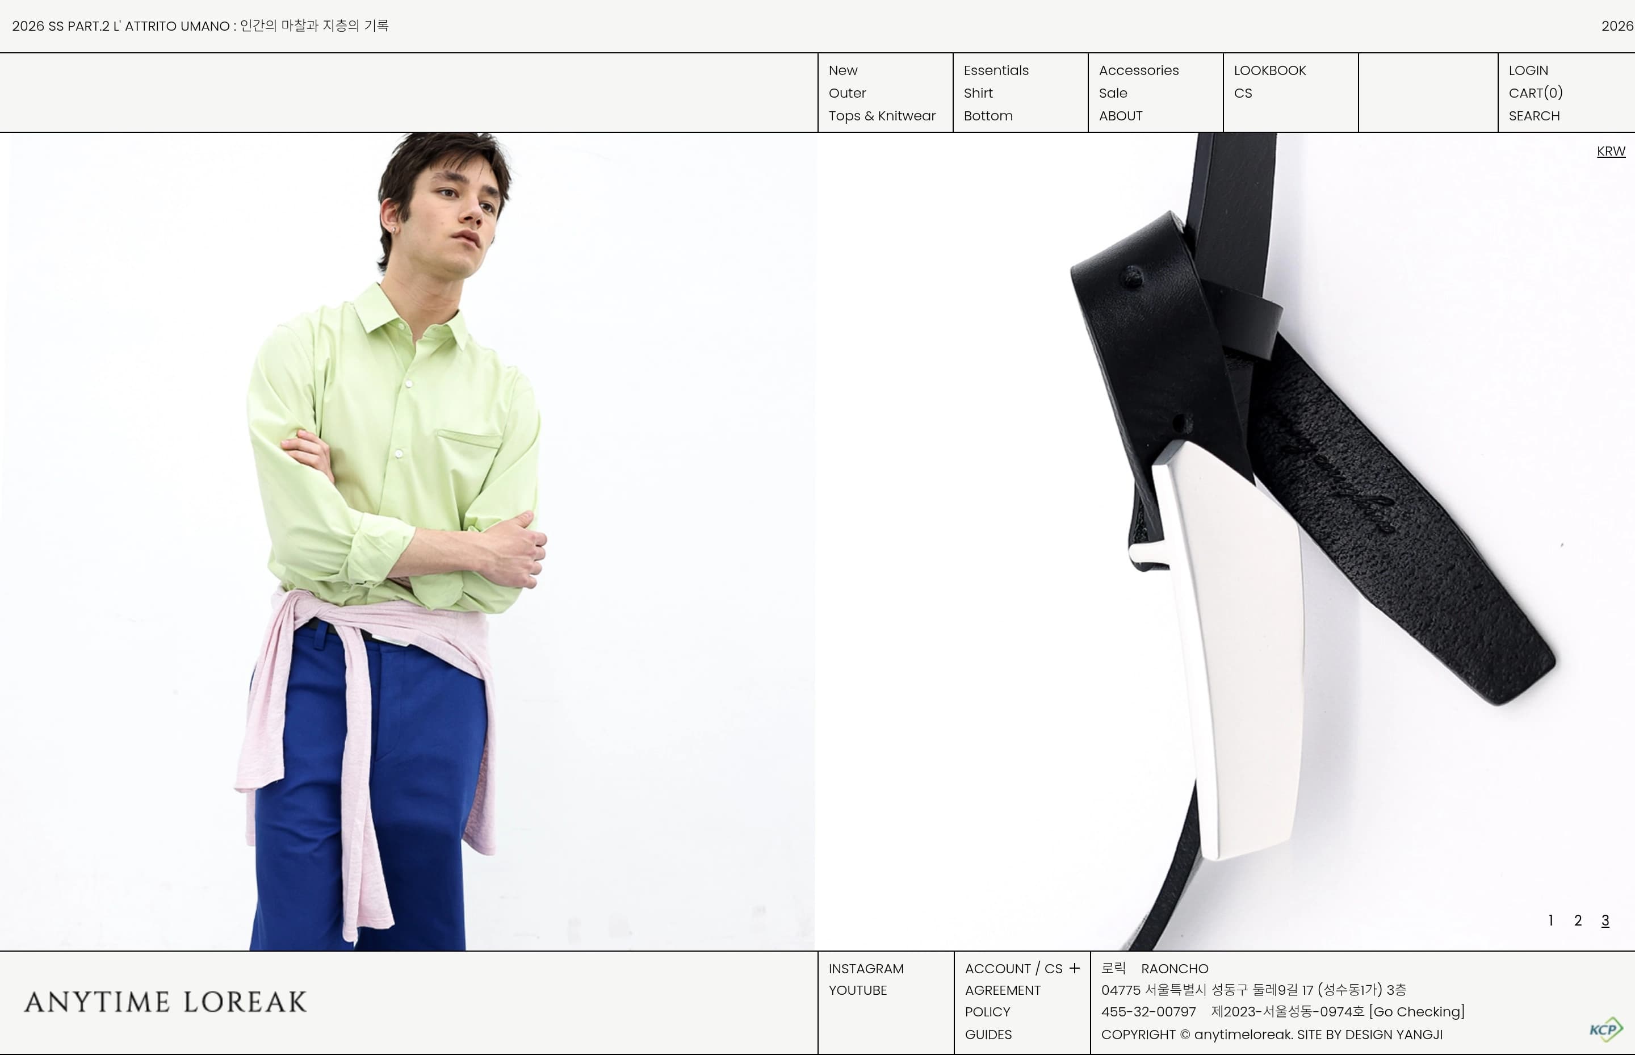Click the KCP payment badge icon
The width and height of the screenshot is (1635, 1055).
click(1605, 1029)
